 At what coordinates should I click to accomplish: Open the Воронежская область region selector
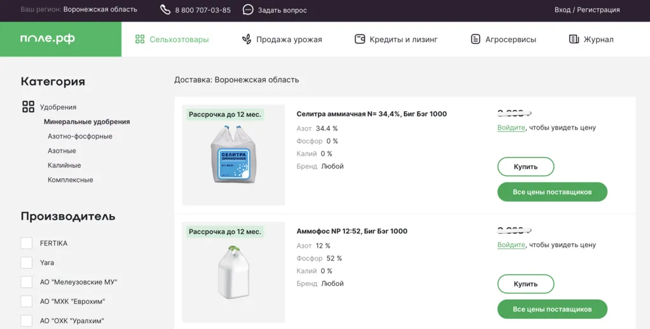point(100,10)
